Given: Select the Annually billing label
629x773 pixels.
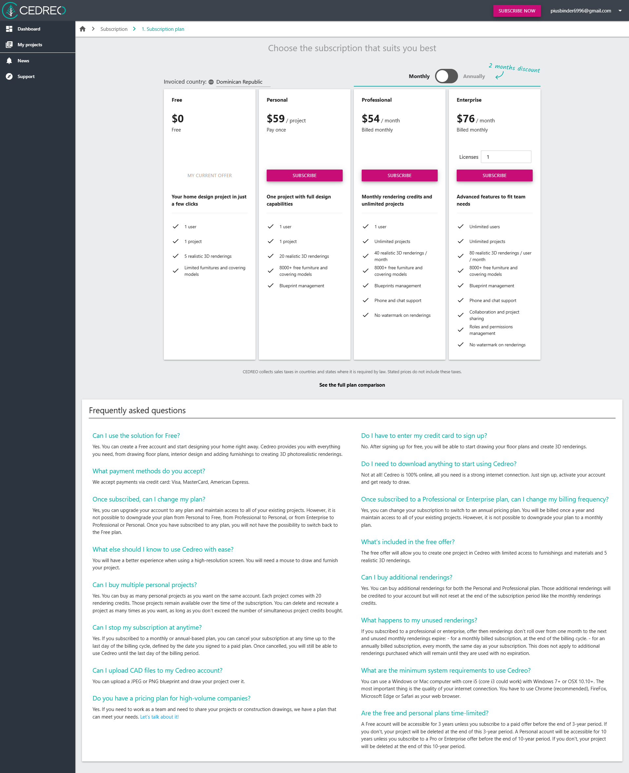Looking at the screenshot, I should tap(474, 76).
